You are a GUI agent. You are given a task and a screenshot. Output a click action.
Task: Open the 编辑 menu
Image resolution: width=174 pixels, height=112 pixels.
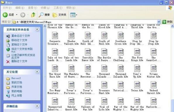click(x=20, y=8)
